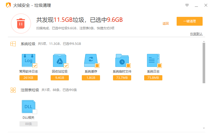Screen dimensions: 213x140
Task: Click the 一键清理 button
Action: 190,21
